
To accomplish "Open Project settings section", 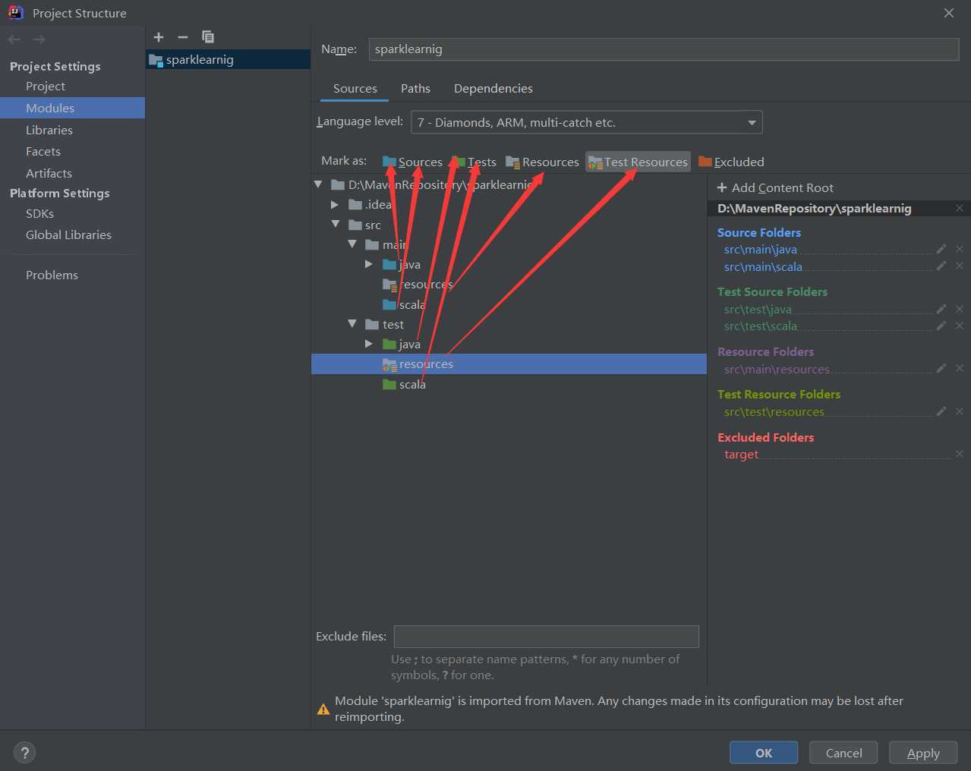I will 46,86.
